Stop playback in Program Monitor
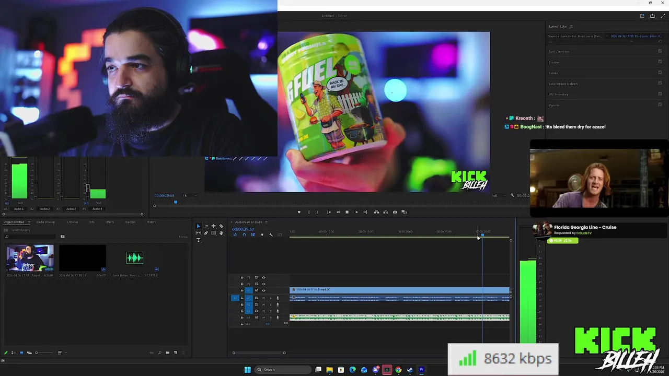The height and width of the screenshot is (376, 669). 347,212
